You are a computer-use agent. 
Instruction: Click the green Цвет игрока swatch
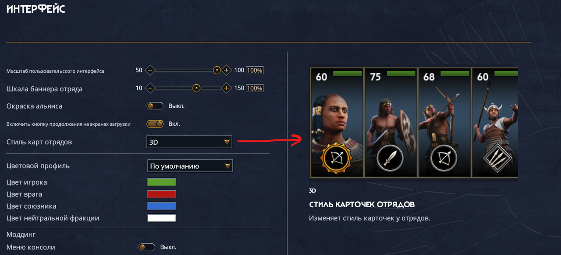162,182
